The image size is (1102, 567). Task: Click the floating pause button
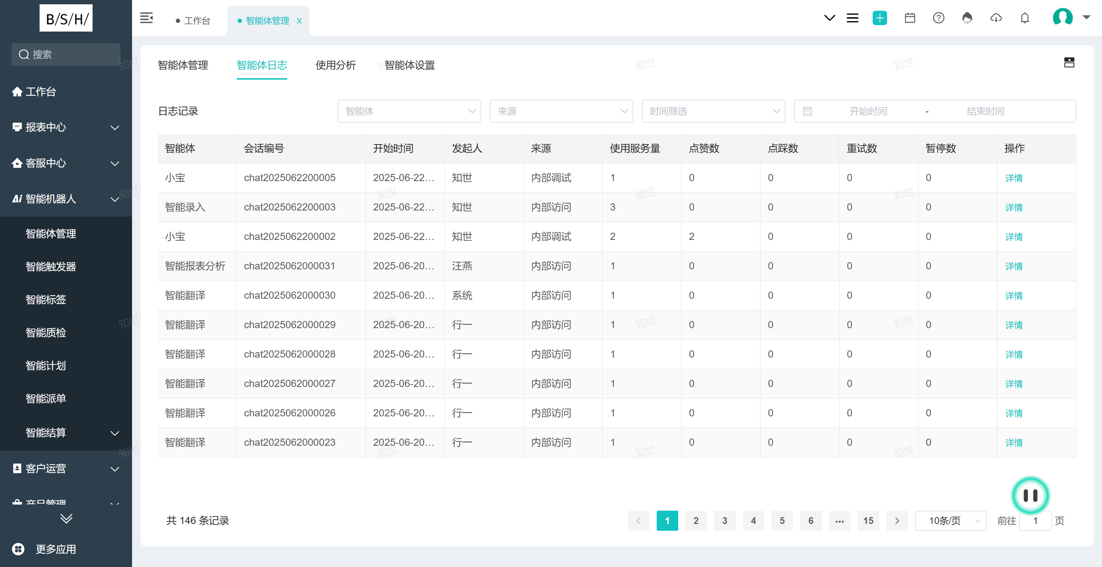point(1030,495)
